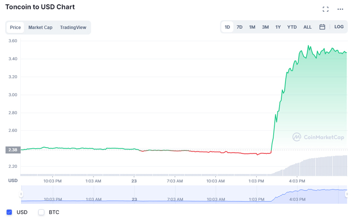Select the 1Y time range

point(278,27)
